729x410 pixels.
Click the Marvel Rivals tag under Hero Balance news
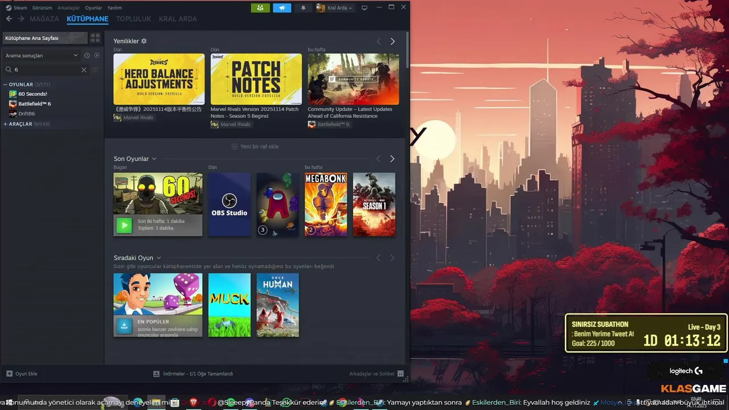[134, 117]
